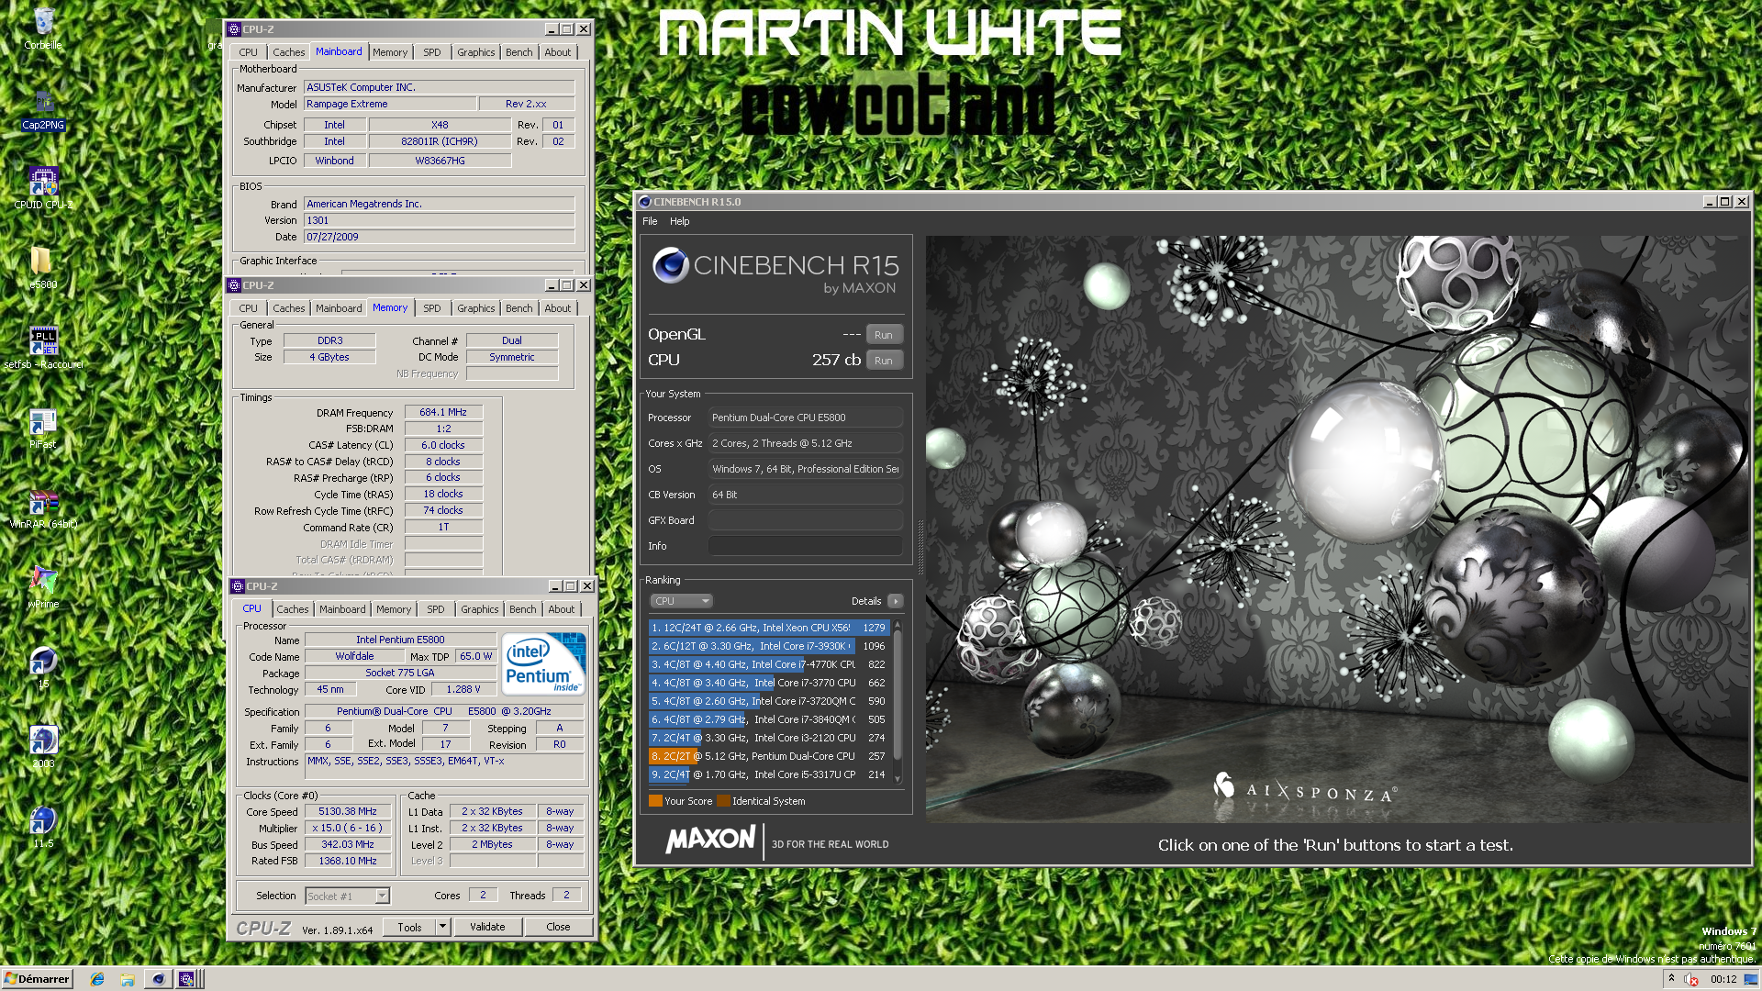Select the Xeon X56 ranking entry
The width and height of the screenshot is (1762, 991).
(x=768, y=628)
